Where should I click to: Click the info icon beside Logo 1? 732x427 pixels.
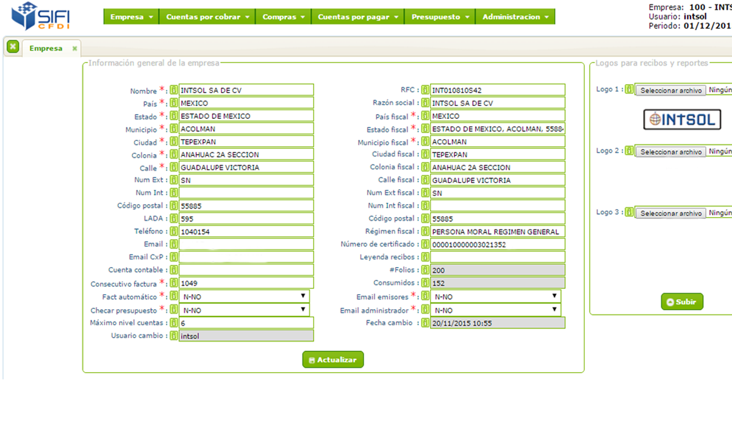click(x=630, y=90)
